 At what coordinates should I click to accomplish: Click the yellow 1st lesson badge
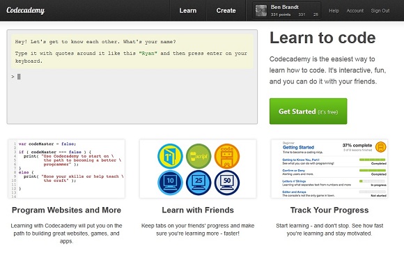(170, 156)
